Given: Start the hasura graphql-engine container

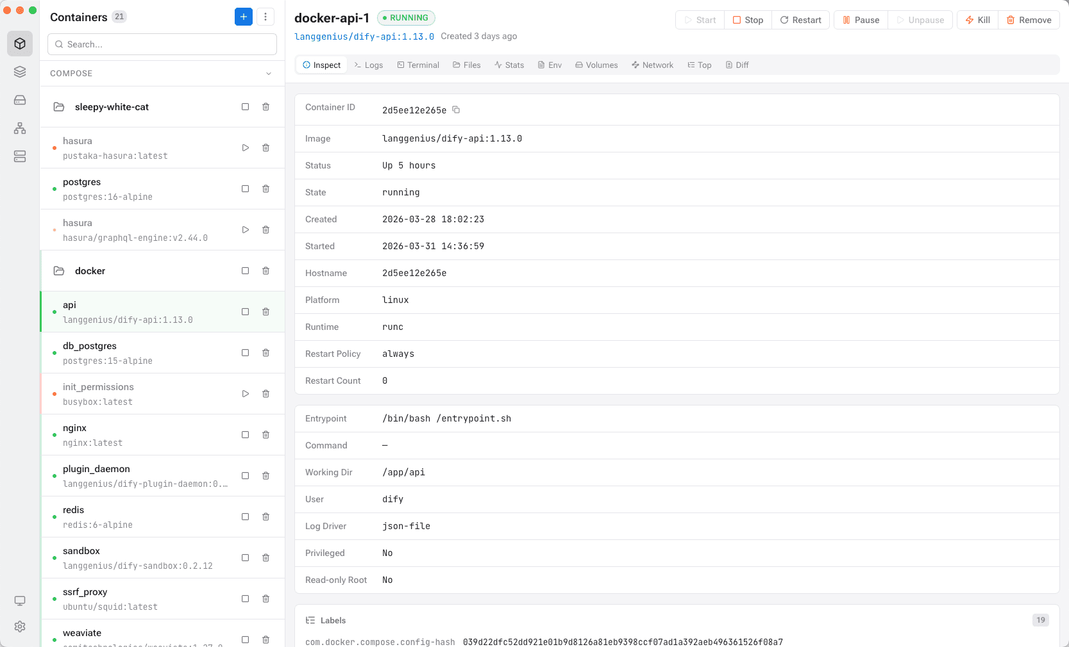Looking at the screenshot, I should point(245,230).
